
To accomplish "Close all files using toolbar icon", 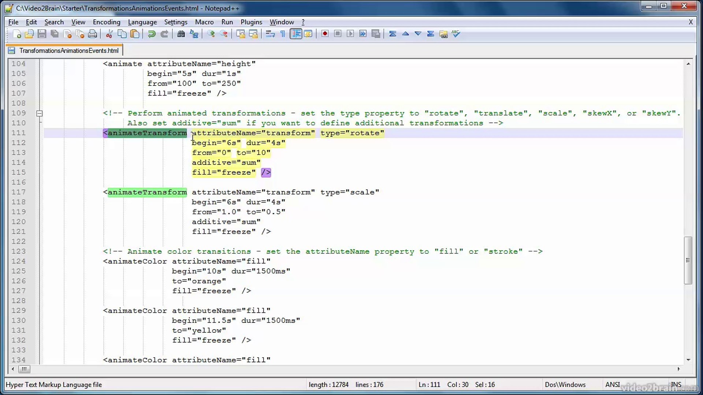I will point(80,34).
